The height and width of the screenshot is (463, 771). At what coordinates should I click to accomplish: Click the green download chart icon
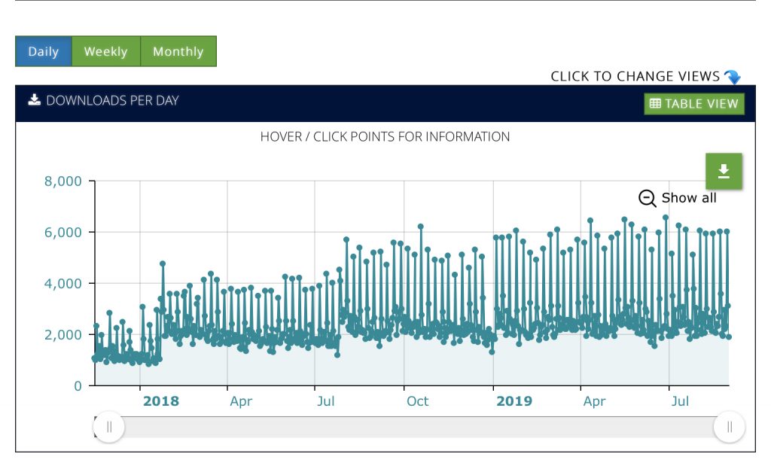coord(724,171)
